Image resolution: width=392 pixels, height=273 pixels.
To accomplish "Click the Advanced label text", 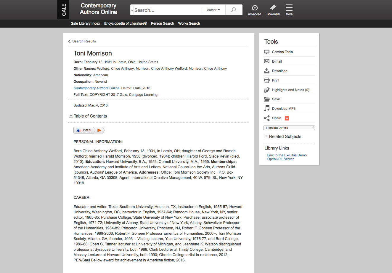I will pyautogui.click(x=255, y=14).
